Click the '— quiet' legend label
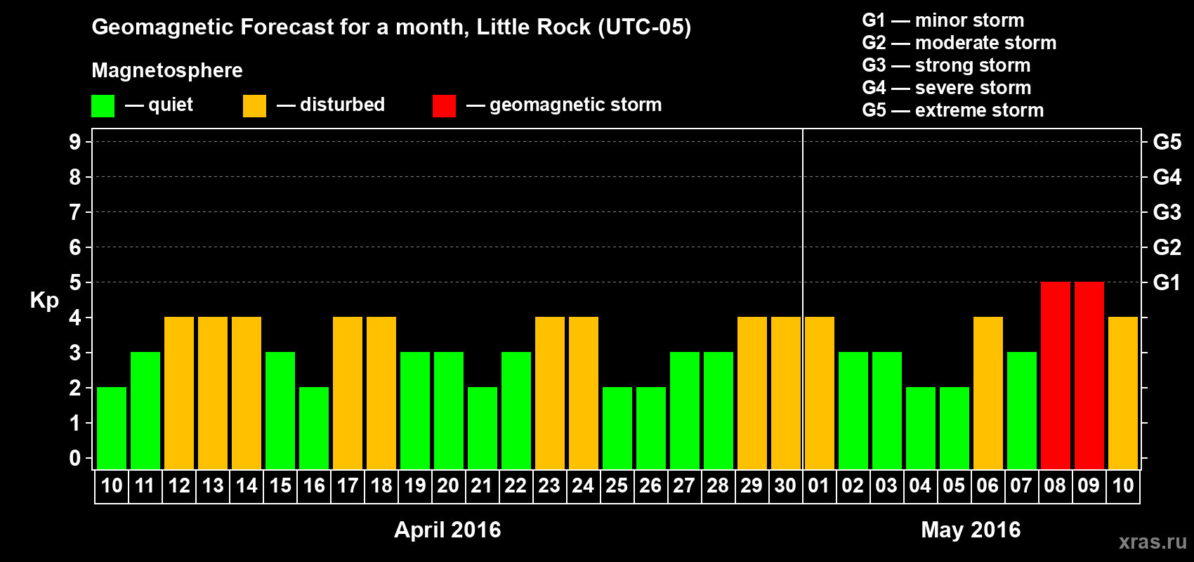The height and width of the screenshot is (562, 1194). coord(159,105)
